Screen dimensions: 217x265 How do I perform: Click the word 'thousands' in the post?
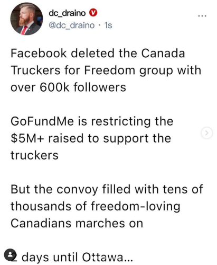coord(42,206)
